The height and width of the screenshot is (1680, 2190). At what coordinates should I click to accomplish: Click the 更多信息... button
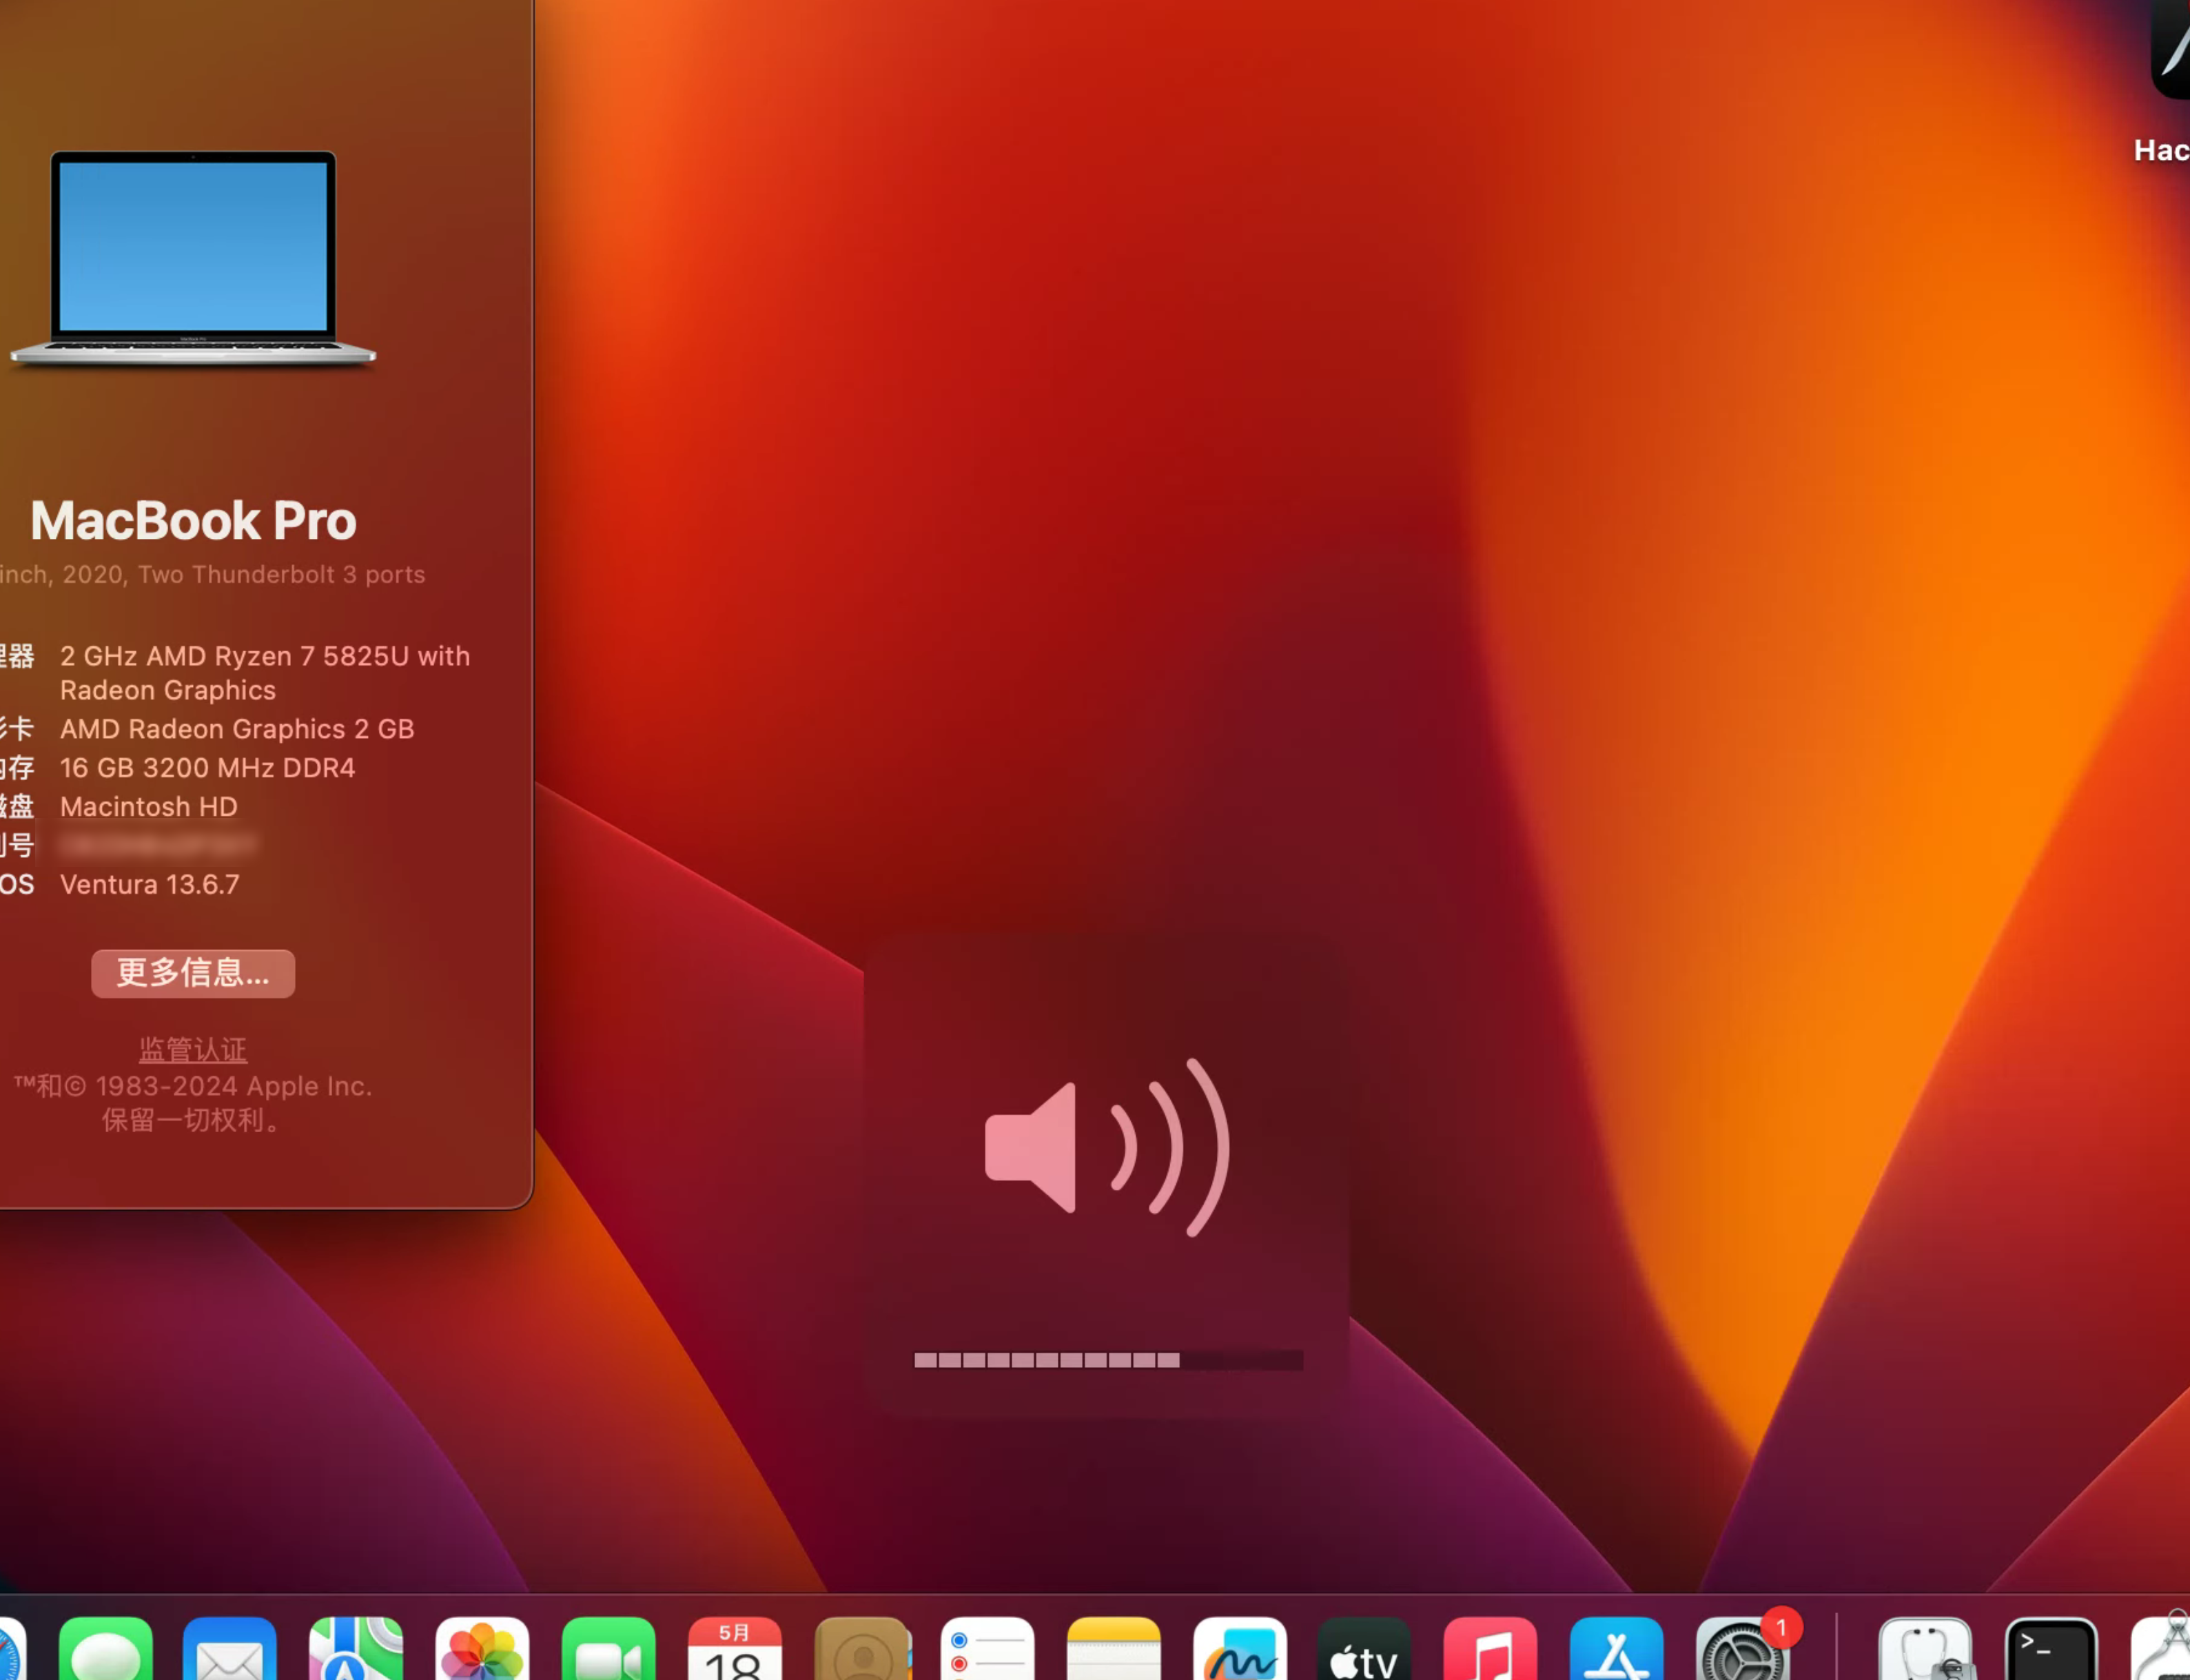pos(193,973)
